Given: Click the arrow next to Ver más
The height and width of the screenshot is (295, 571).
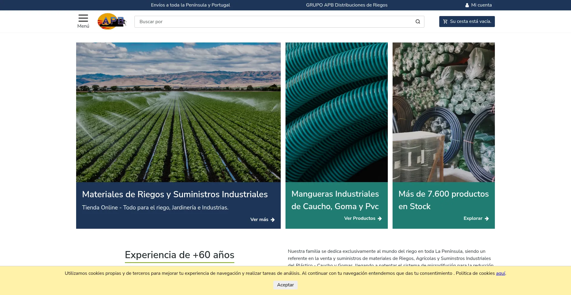Looking at the screenshot, I should 273,220.
